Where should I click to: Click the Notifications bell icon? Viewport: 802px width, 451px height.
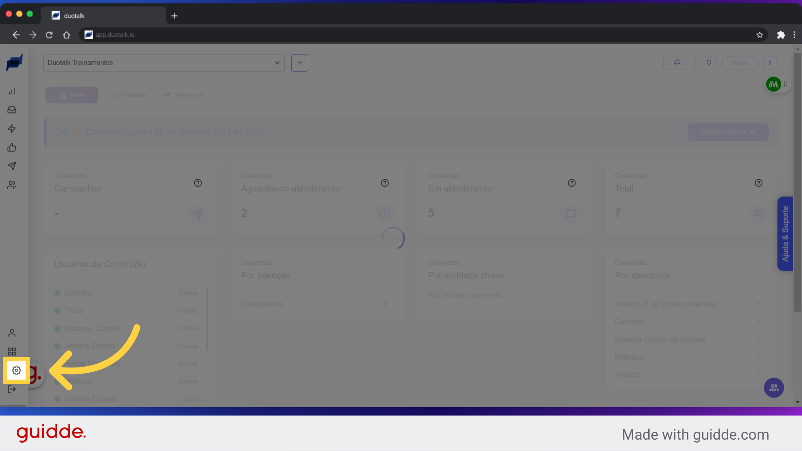tap(677, 63)
